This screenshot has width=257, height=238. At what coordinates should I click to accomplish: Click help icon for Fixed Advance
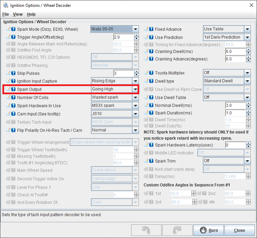tap(151, 29)
